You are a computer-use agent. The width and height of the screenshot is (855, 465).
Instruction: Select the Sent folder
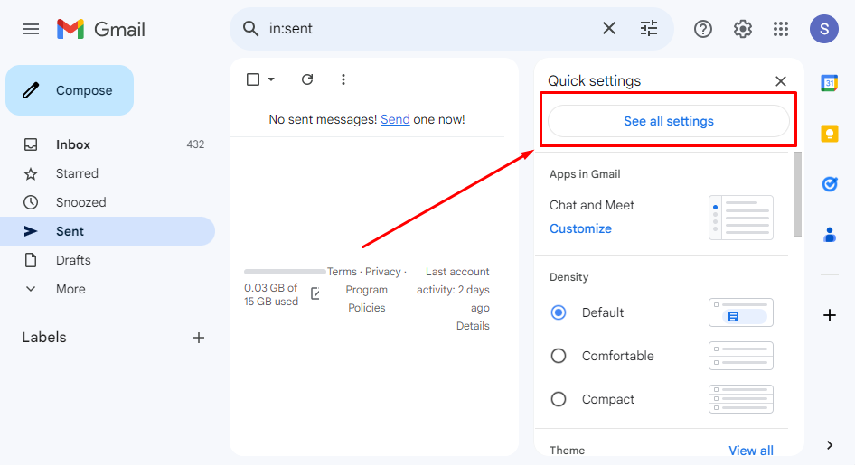click(x=108, y=231)
